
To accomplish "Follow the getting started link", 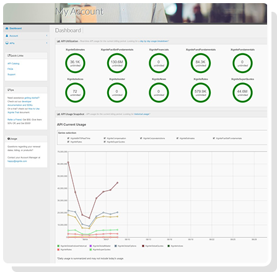I will (x=32, y=98).
